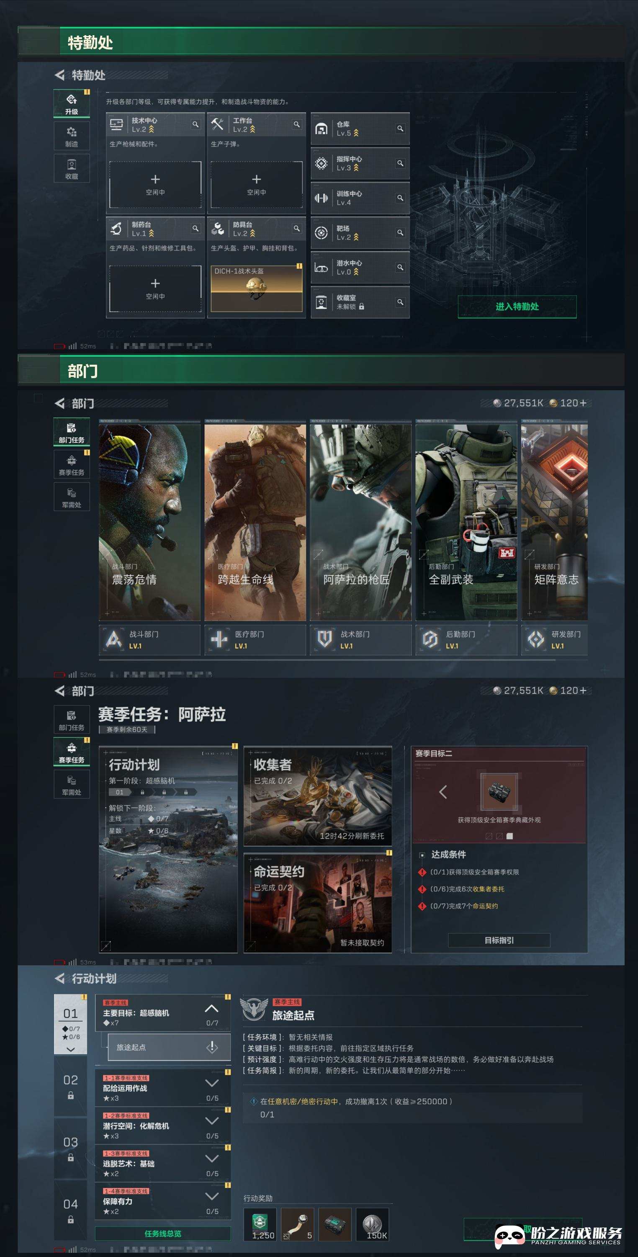The image size is (638, 1257).
Task: Select locked stage 04
Action: pos(71,1210)
